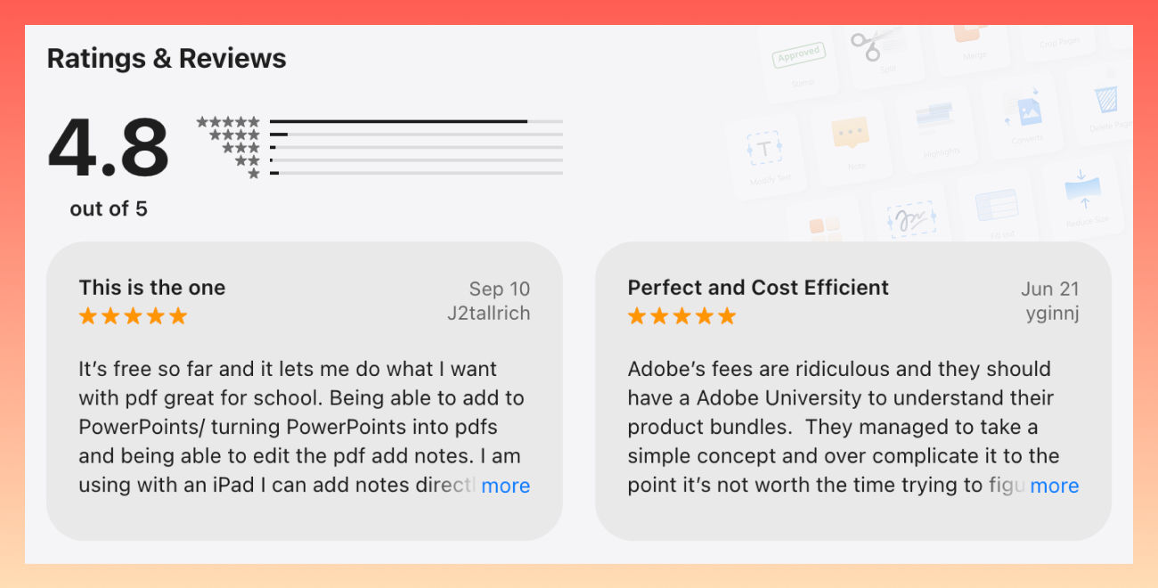This screenshot has height=588, width=1158.
Task: Open the Fill out form icon
Action: pyautogui.click(x=997, y=205)
